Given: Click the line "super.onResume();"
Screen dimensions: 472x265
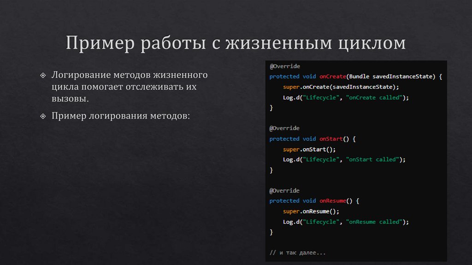Looking at the screenshot, I should tap(311, 211).
